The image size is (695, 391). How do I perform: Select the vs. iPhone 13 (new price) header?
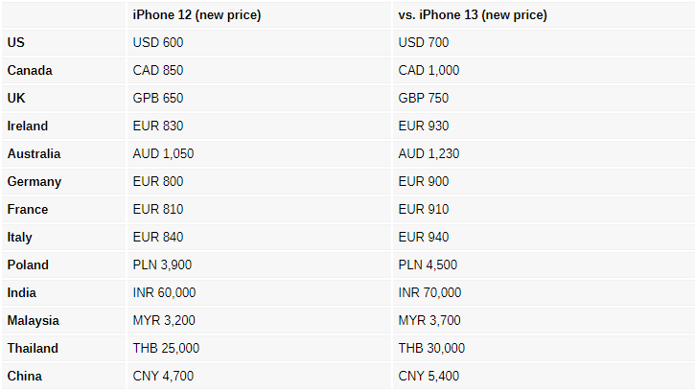point(473,15)
